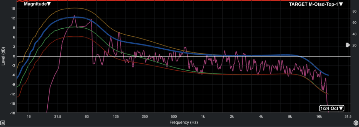Click the 500 frequency tick label
The height and width of the screenshot is (127, 359).
174,117
